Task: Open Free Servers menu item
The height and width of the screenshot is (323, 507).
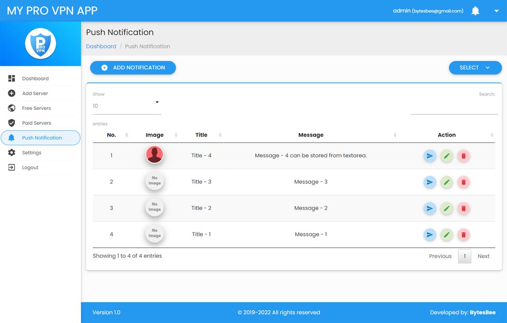Action: coord(40,108)
